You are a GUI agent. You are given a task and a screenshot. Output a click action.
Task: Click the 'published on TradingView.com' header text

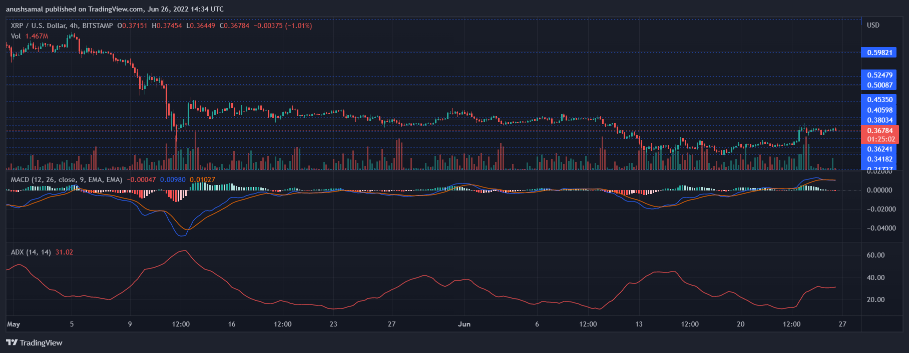(94, 9)
